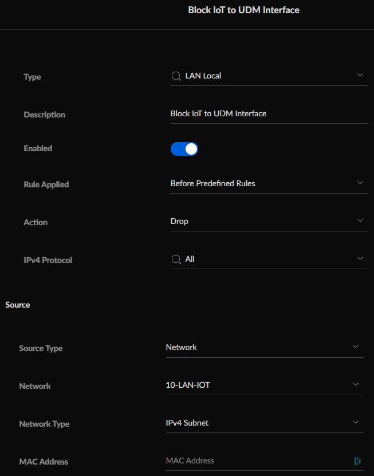
Task: Click into the Description text field
Action: [x=269, y=114]
